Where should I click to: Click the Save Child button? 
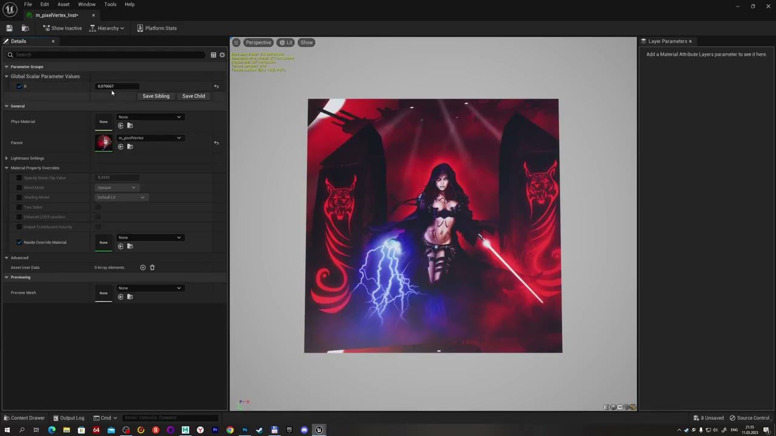[193, 96]
